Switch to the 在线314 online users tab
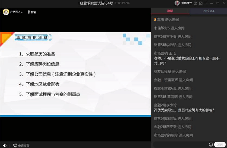 [209, 11]
